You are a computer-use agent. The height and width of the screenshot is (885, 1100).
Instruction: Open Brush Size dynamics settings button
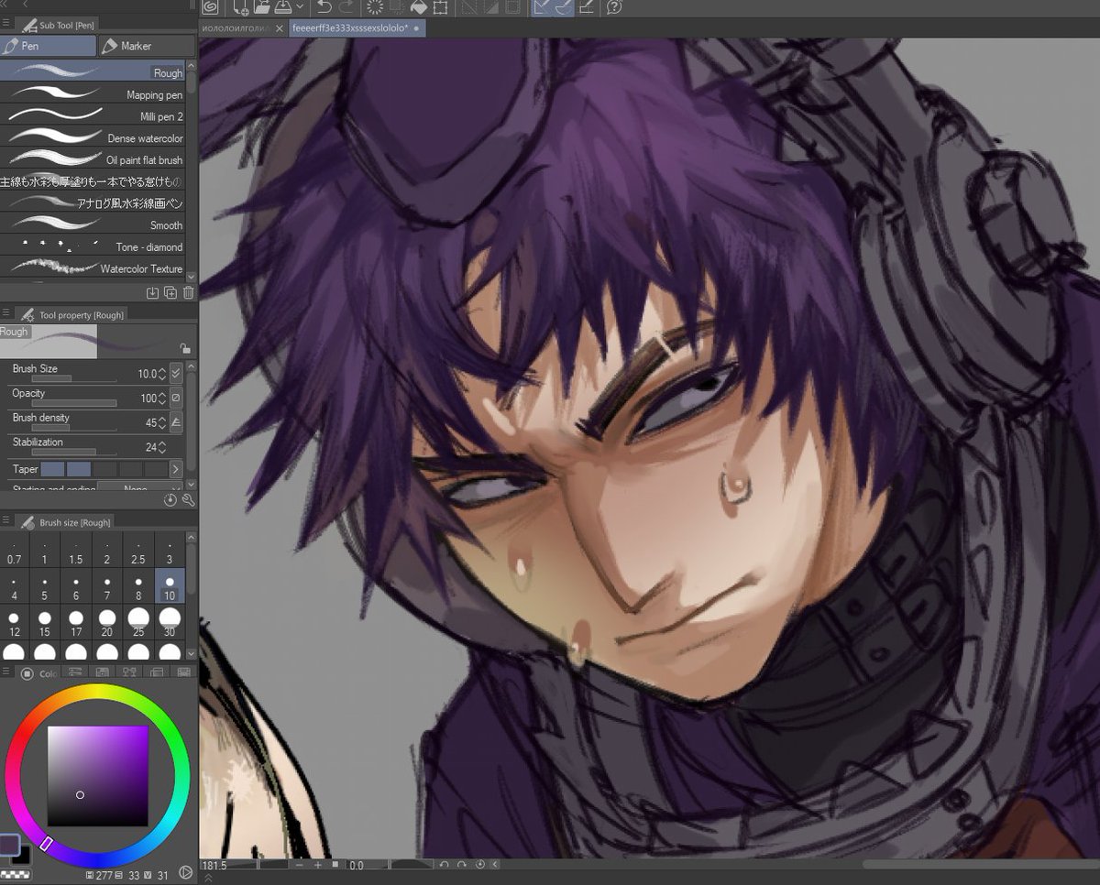[x=176, y=374]
